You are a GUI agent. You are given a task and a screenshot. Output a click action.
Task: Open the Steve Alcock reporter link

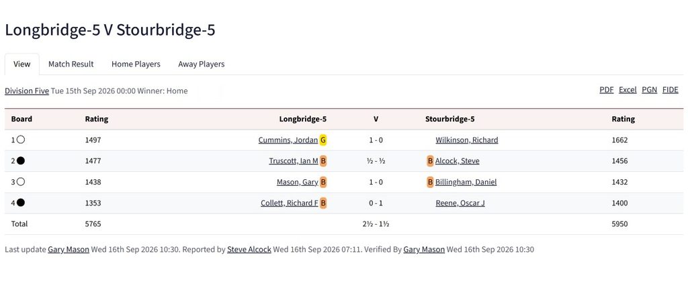[x=249, y=250]
